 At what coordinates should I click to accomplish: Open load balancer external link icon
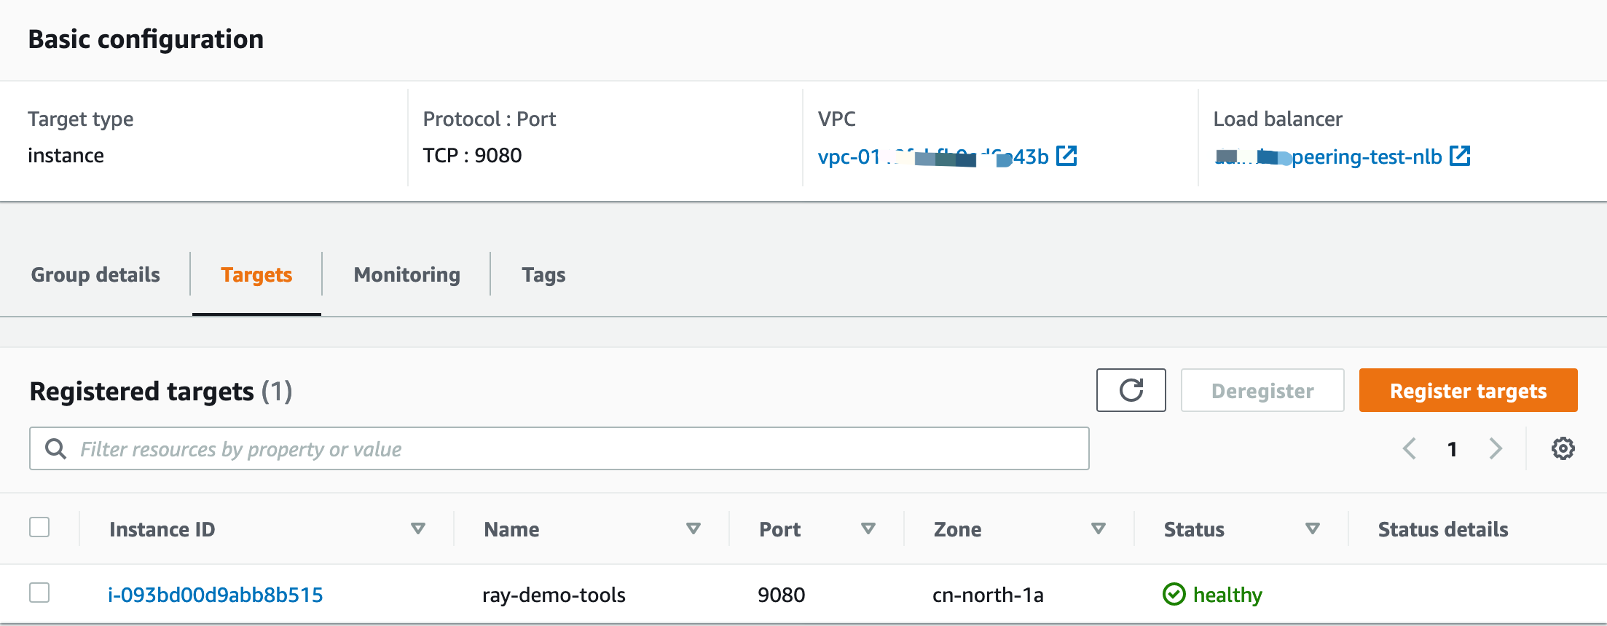tap(1460, 156)
